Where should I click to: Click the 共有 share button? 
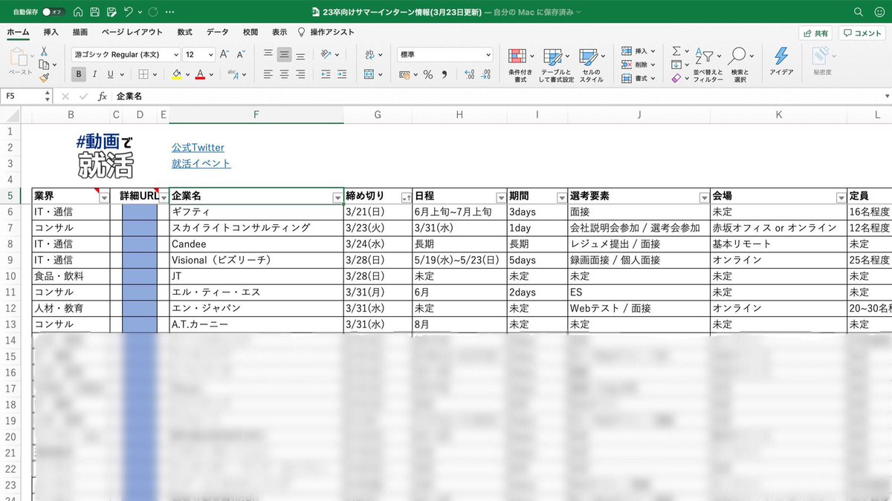pos(815,33)
